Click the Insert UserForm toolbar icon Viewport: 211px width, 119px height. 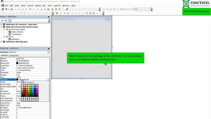point(6,9)
